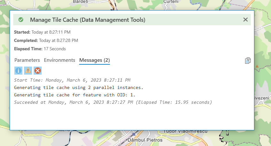Open the Environments tab
271x146 pixels.
(60, 60)
